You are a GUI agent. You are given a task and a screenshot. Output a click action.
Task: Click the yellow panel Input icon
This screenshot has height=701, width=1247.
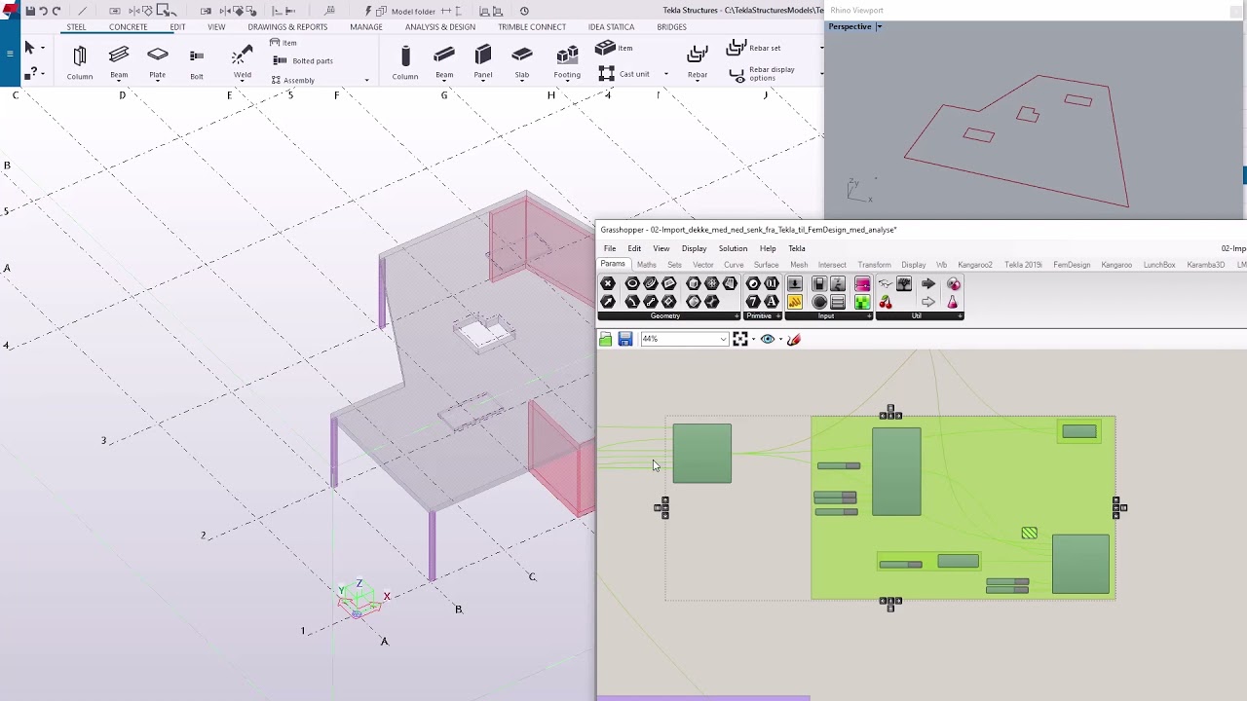[795, 302]
